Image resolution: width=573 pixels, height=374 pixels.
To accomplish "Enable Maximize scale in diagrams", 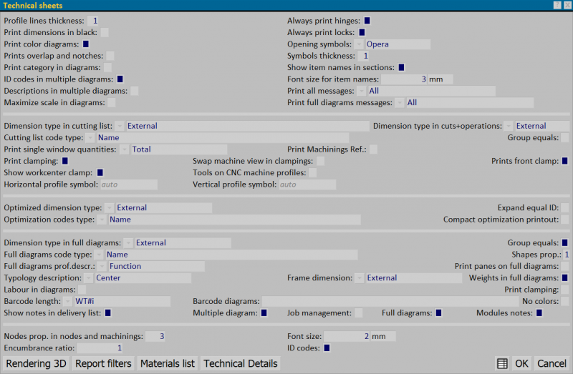I will [112, 102].
